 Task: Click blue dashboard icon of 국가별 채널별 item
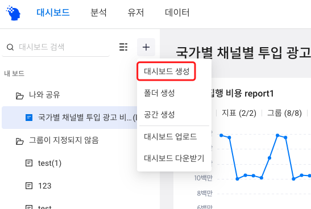tap(29, 117)
